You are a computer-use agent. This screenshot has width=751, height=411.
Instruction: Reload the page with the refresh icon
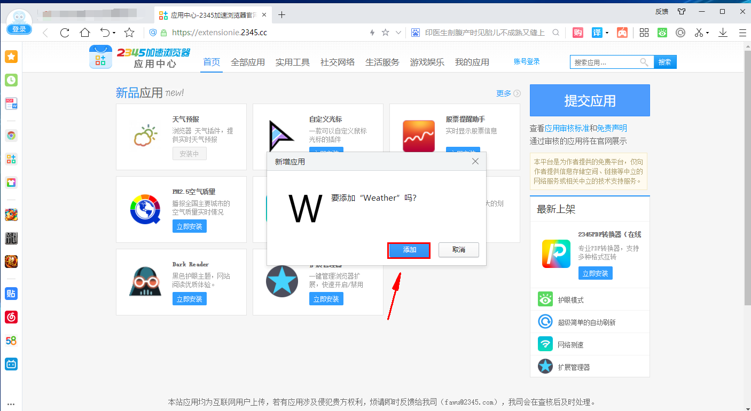[x=65, y=33]
